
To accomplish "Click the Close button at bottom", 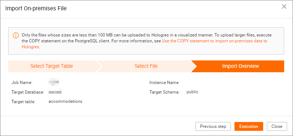I will click(277, 126).
